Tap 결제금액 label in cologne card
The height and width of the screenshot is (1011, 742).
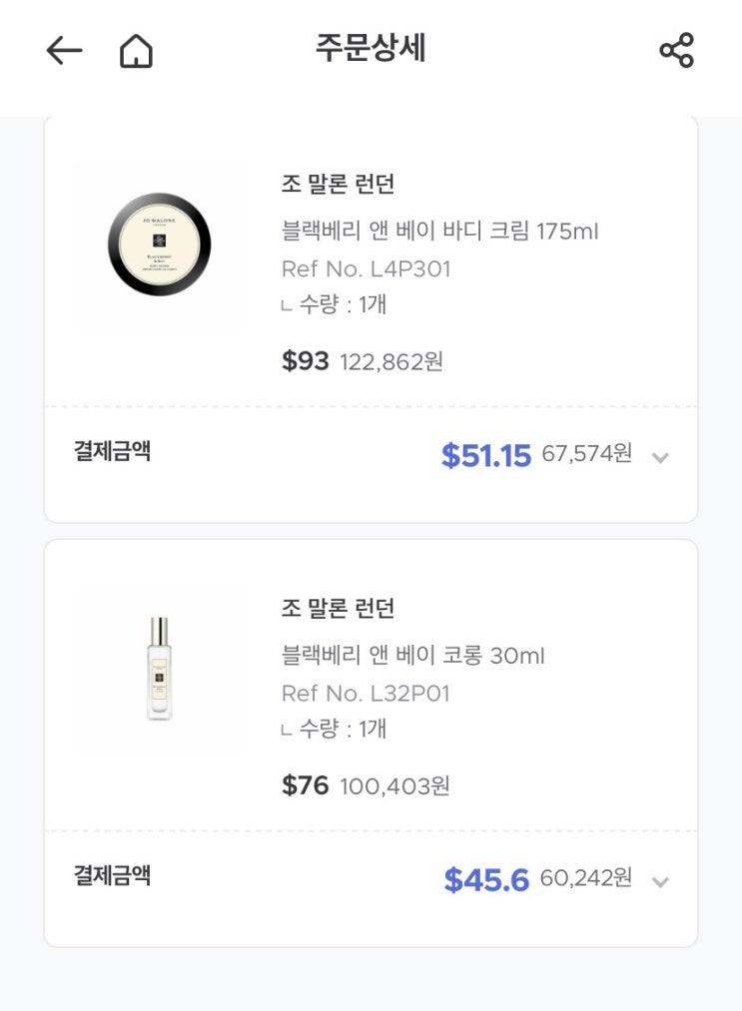[x=112, y=875]
